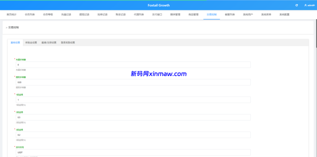Viewport: 317px width, 157px height.
Task: Navigate to 抢单记录
Action: pyautogui.click(x=102, y=15)
